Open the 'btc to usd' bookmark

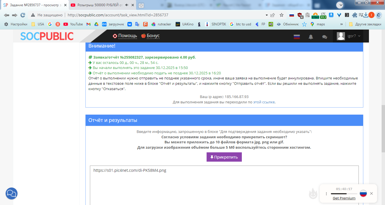240,24
